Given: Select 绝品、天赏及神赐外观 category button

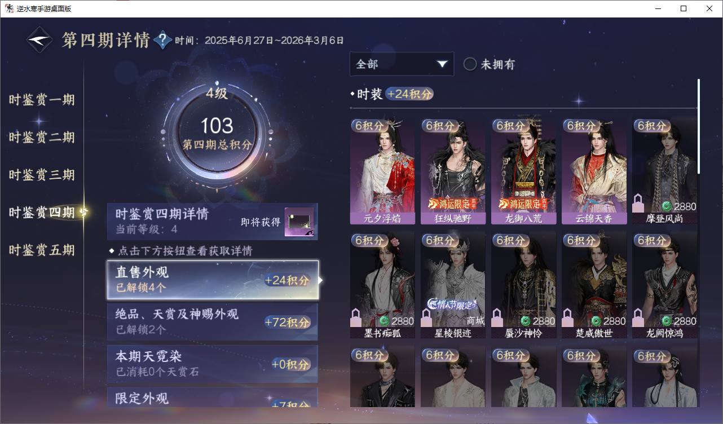Looking at the screenshot, I should click(x=213, y=322).
